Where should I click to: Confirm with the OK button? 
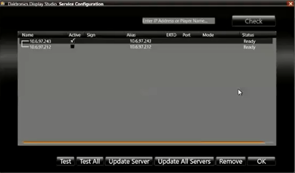point(261,162)
